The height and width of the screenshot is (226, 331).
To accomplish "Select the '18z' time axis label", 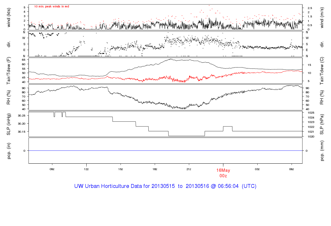I will [x=155, y=169].
